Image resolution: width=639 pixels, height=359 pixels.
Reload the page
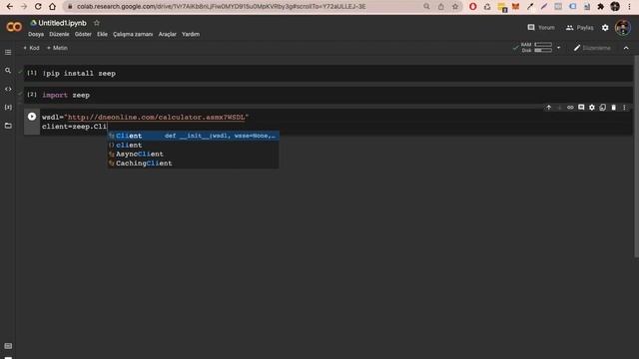pyautogui.click(x=38, y=7)
